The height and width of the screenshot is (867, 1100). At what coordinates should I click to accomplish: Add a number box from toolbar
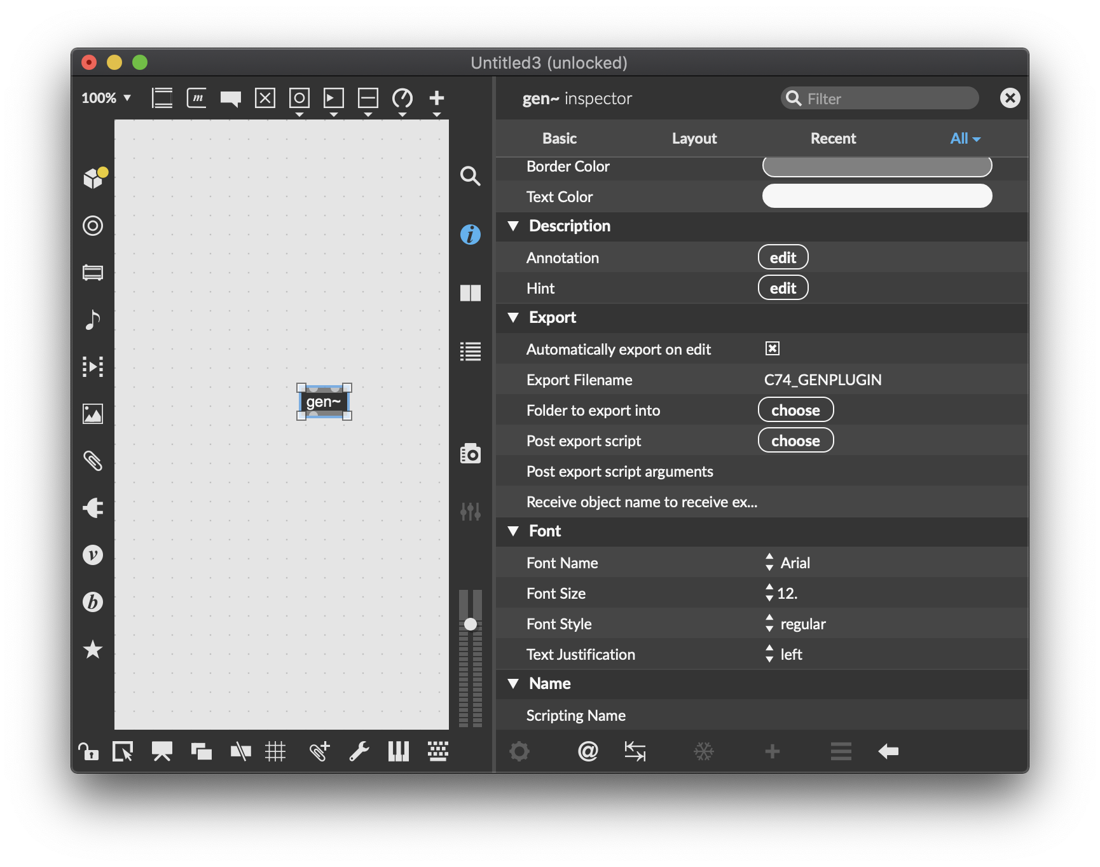tap(334, 98)
